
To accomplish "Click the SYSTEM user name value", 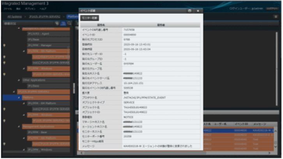I will click(129, 64).
